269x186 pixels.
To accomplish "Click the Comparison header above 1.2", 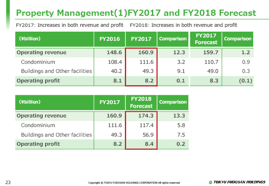I will (238, 39).
